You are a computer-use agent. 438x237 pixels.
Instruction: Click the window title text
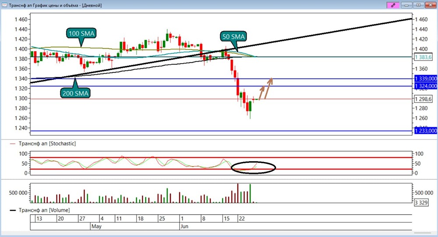pos(55,5)
